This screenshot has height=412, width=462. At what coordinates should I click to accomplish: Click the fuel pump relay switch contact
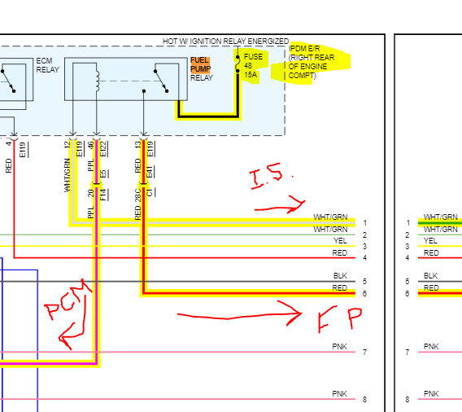point(161,81)
